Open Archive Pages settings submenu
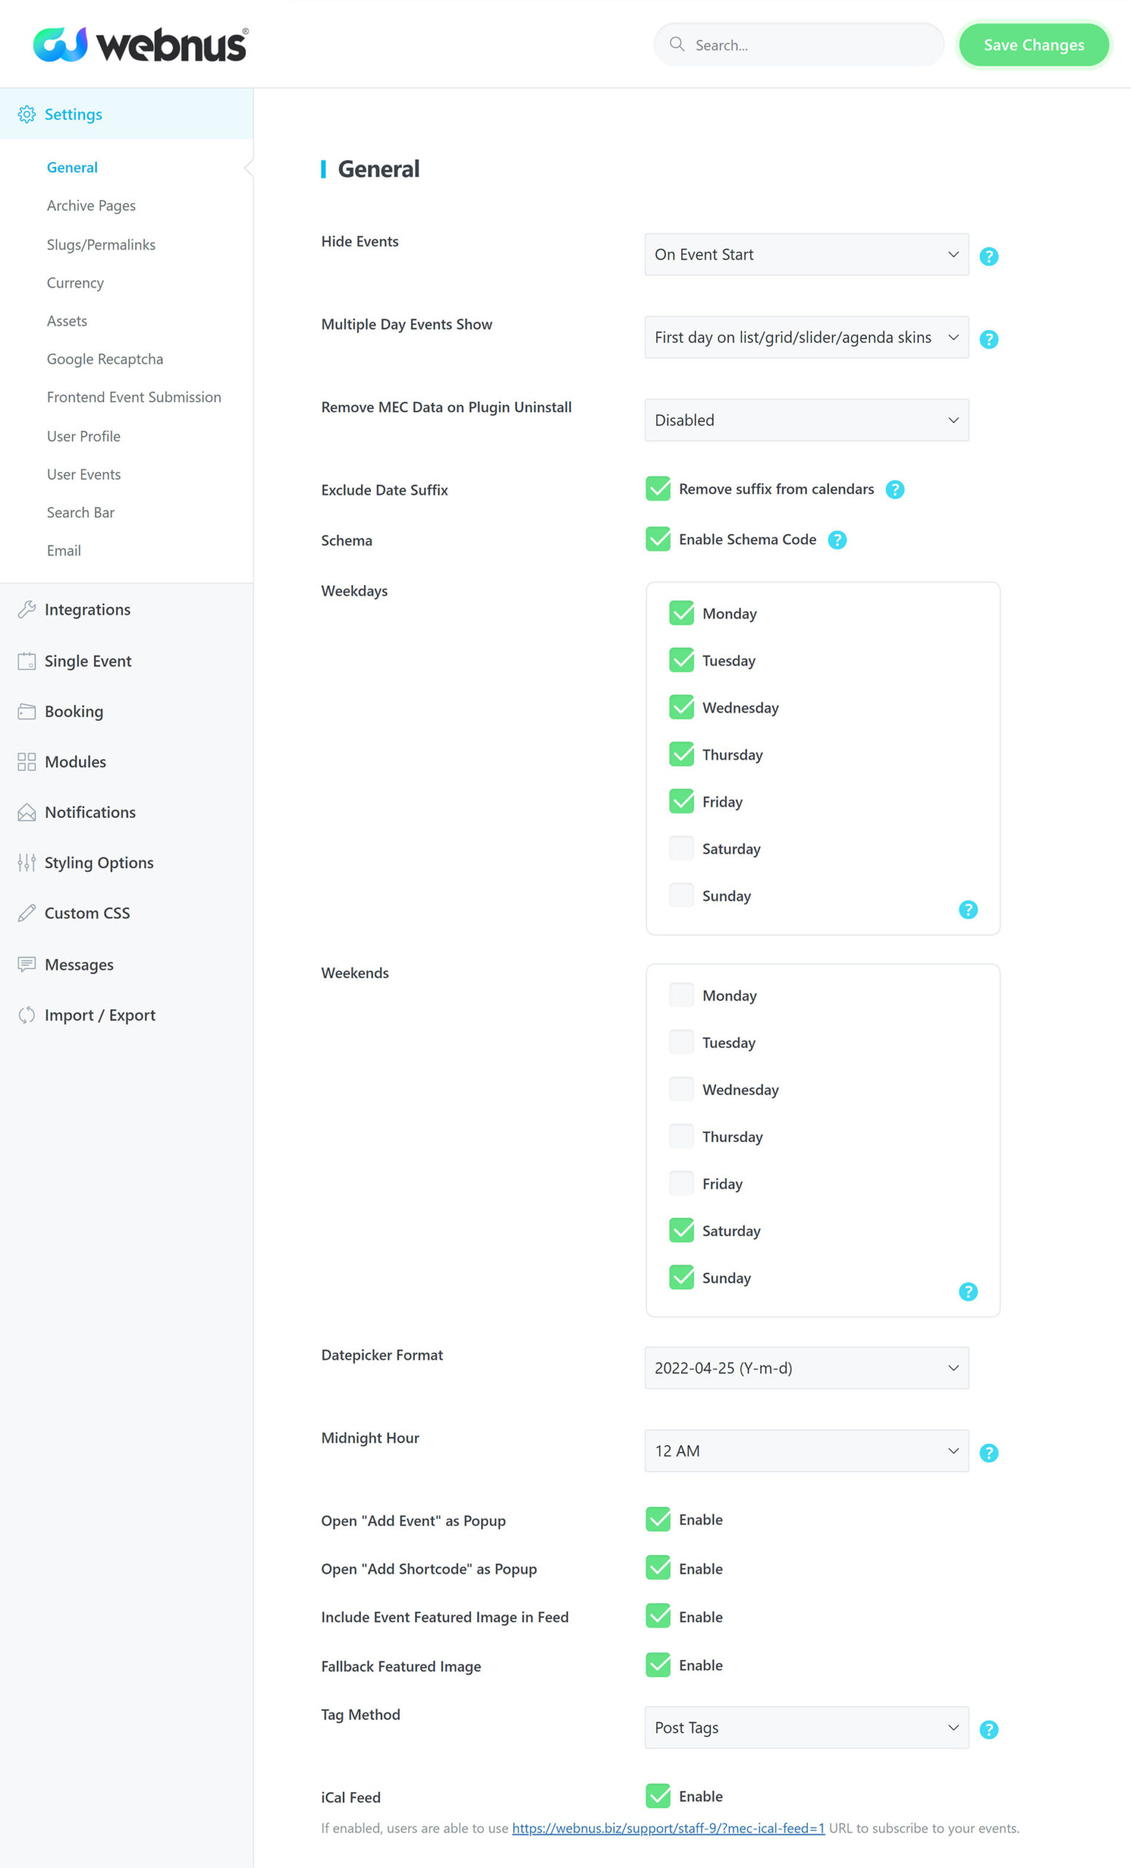This screenshot has height=1868, width=1131. [91, 206]
